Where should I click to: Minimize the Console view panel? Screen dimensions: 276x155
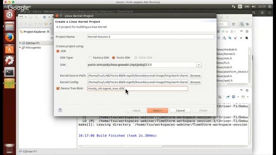point(241,90)
